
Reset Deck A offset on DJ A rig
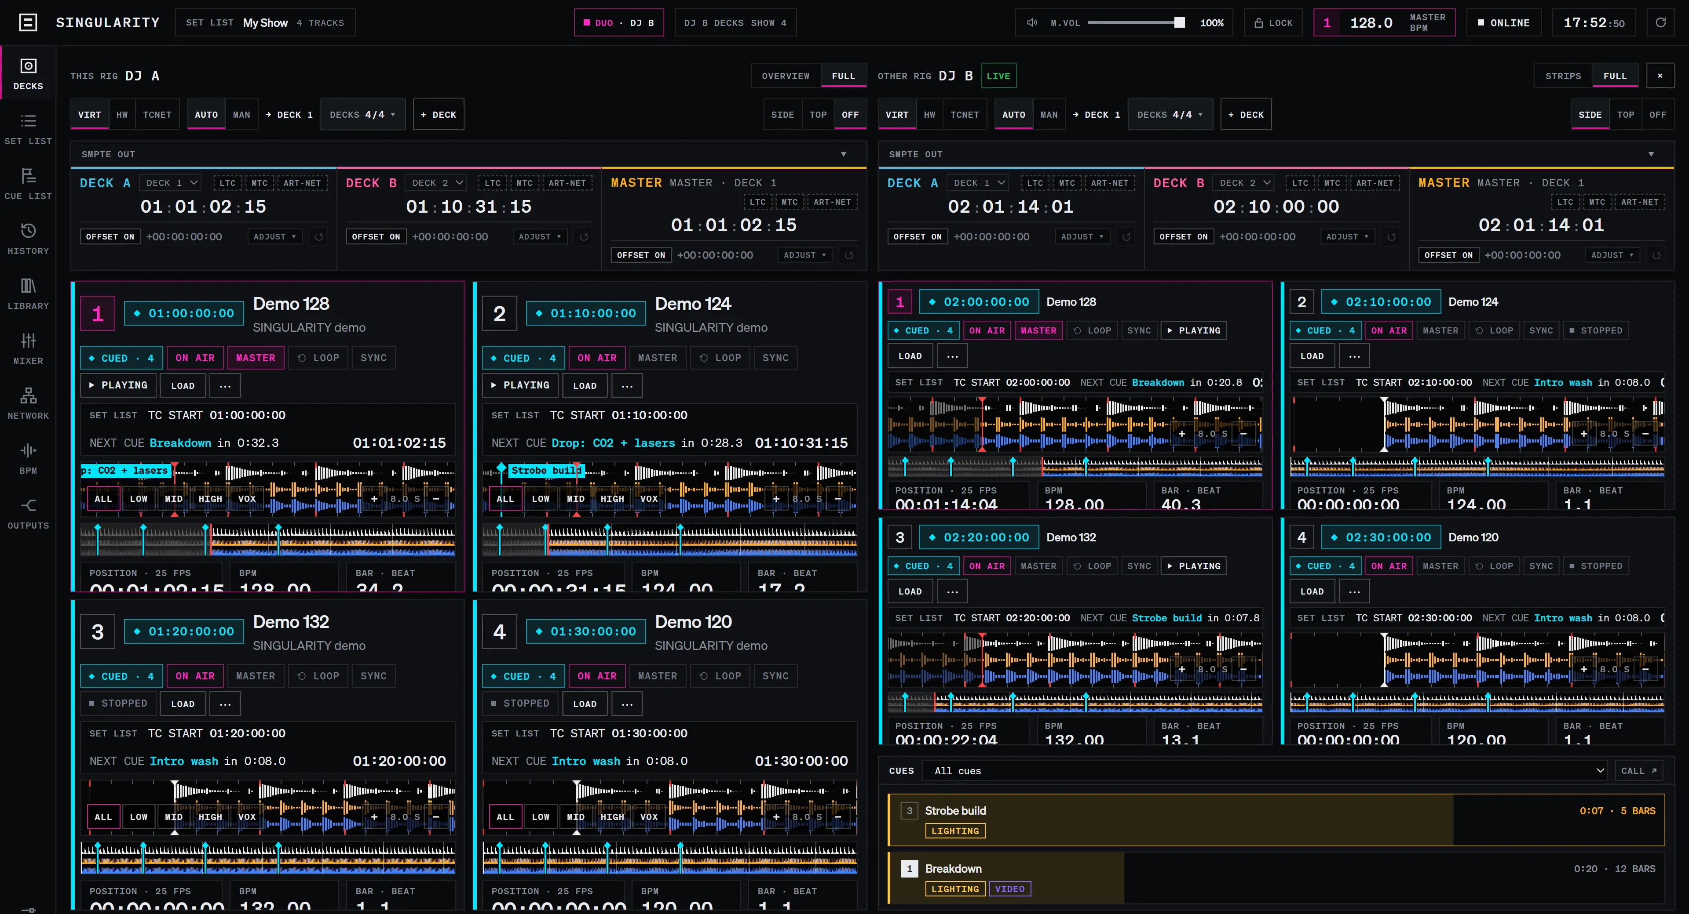click(x=318, y=236)
